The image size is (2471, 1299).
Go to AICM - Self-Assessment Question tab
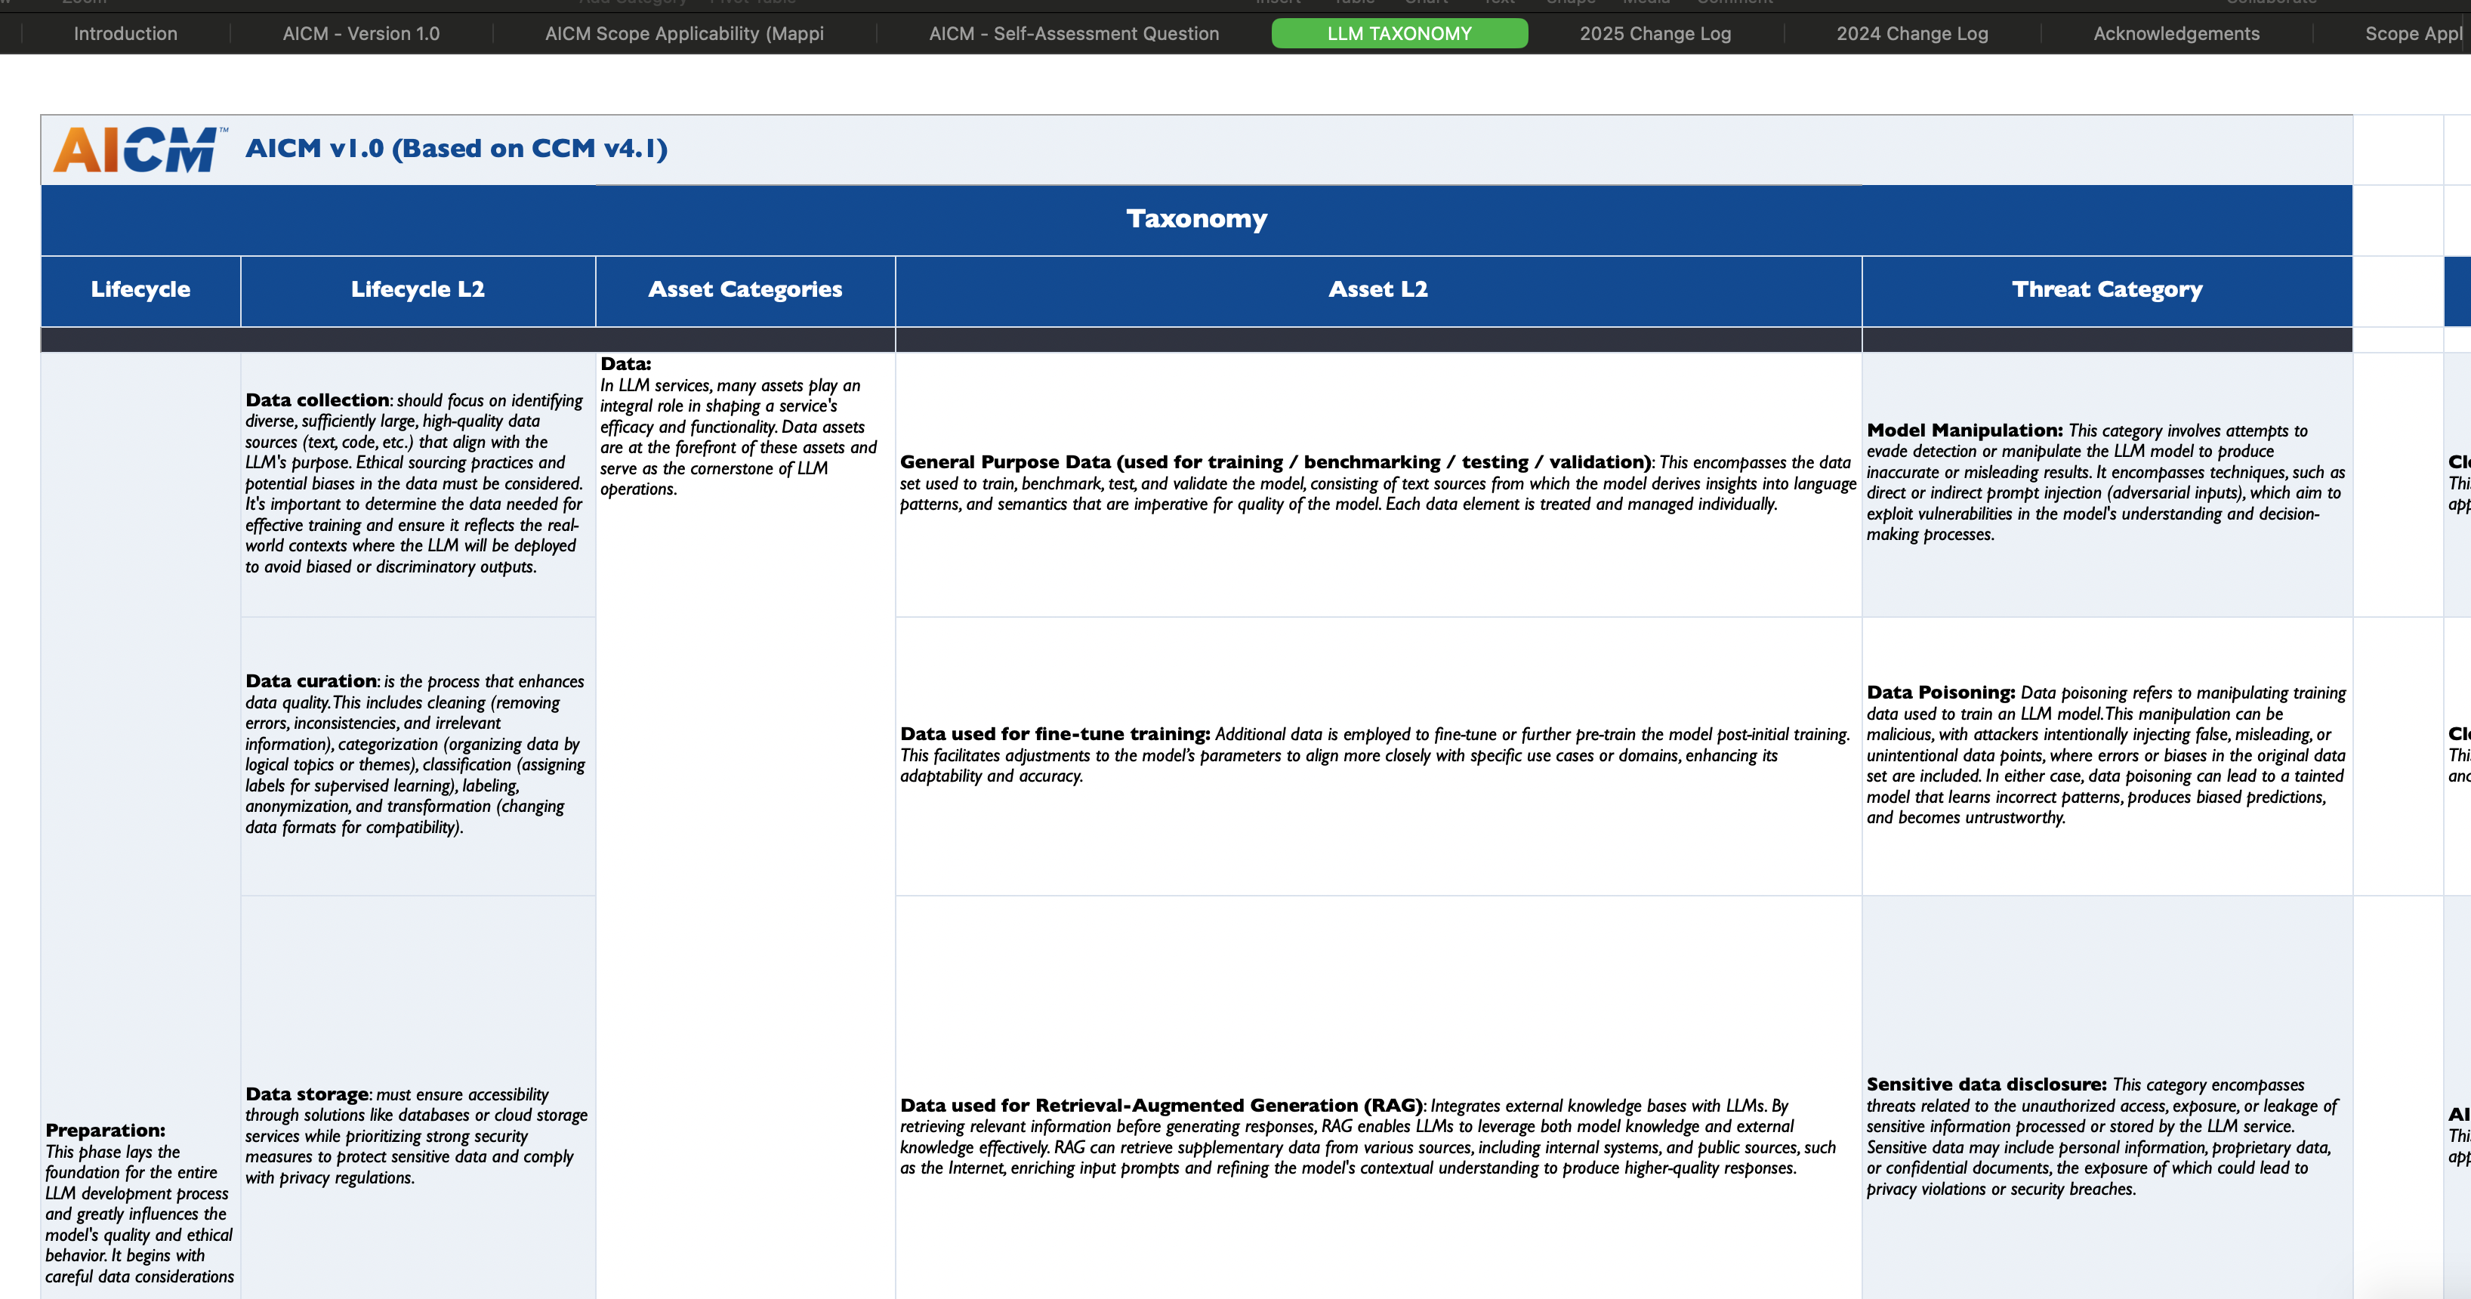(1073, 33)
